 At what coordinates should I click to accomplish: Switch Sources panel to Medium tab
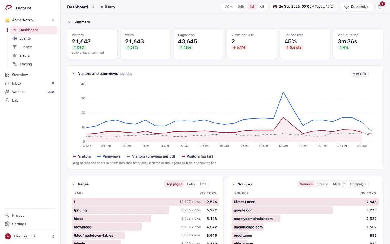click(x=339, y=184)
